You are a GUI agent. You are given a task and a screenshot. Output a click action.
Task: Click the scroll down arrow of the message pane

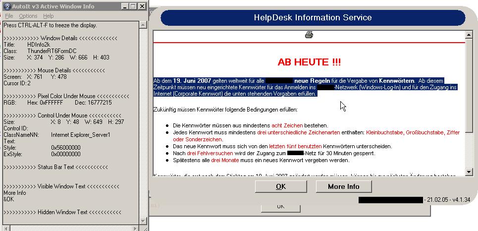point(469,172)
